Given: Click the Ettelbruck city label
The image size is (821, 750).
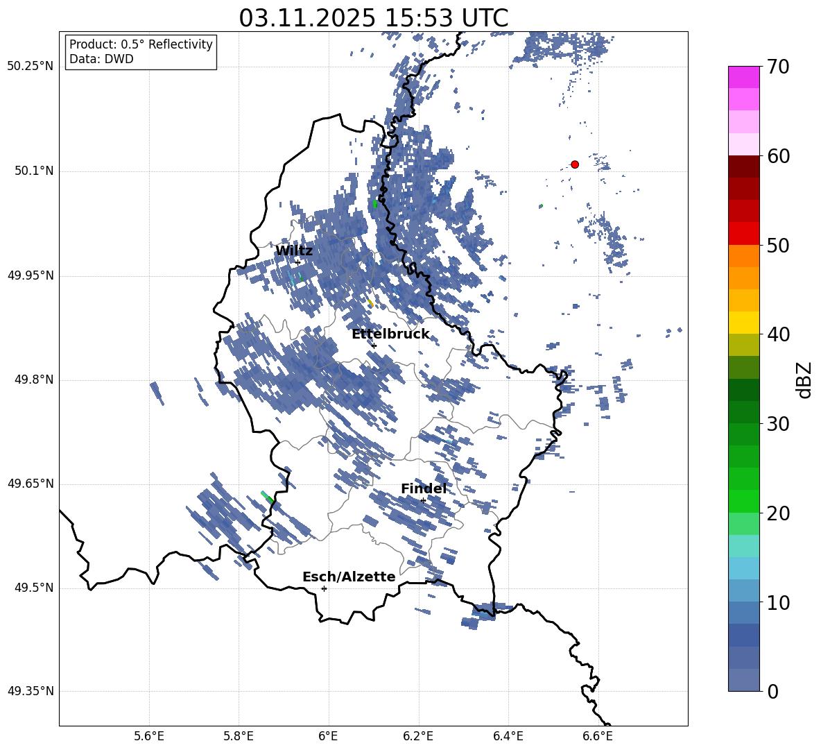Looking at the screenshot, I should click(390, 334).
